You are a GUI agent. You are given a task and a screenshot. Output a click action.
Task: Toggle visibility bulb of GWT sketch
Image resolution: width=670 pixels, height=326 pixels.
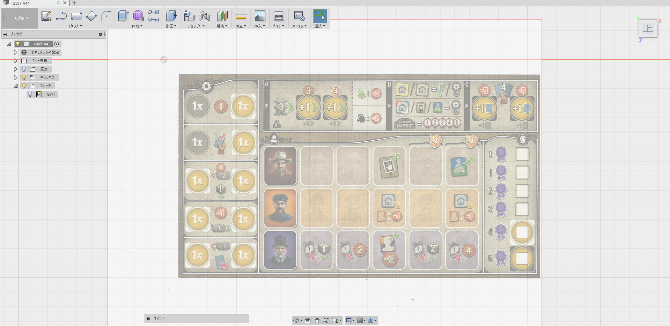[x=30, y=94]
